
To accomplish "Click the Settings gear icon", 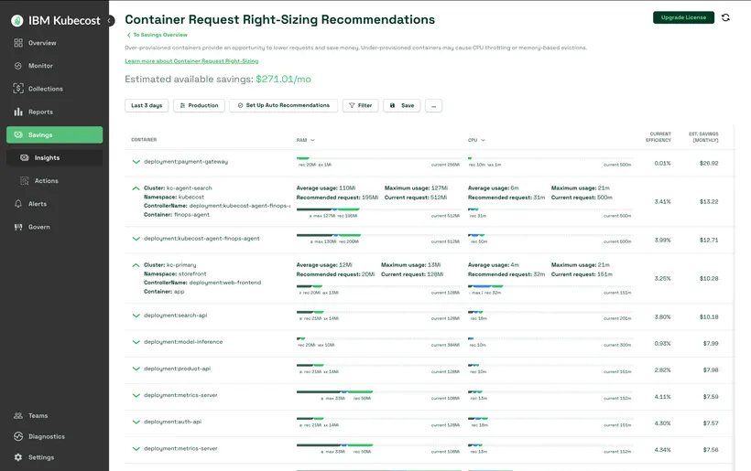I will tap(18, 457).
